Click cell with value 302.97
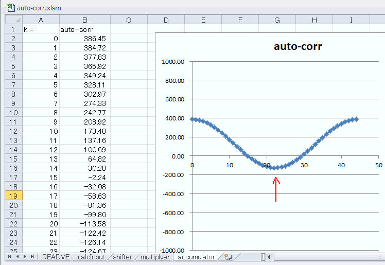Viewport: 385px width, 265px height. click(85, 94)
